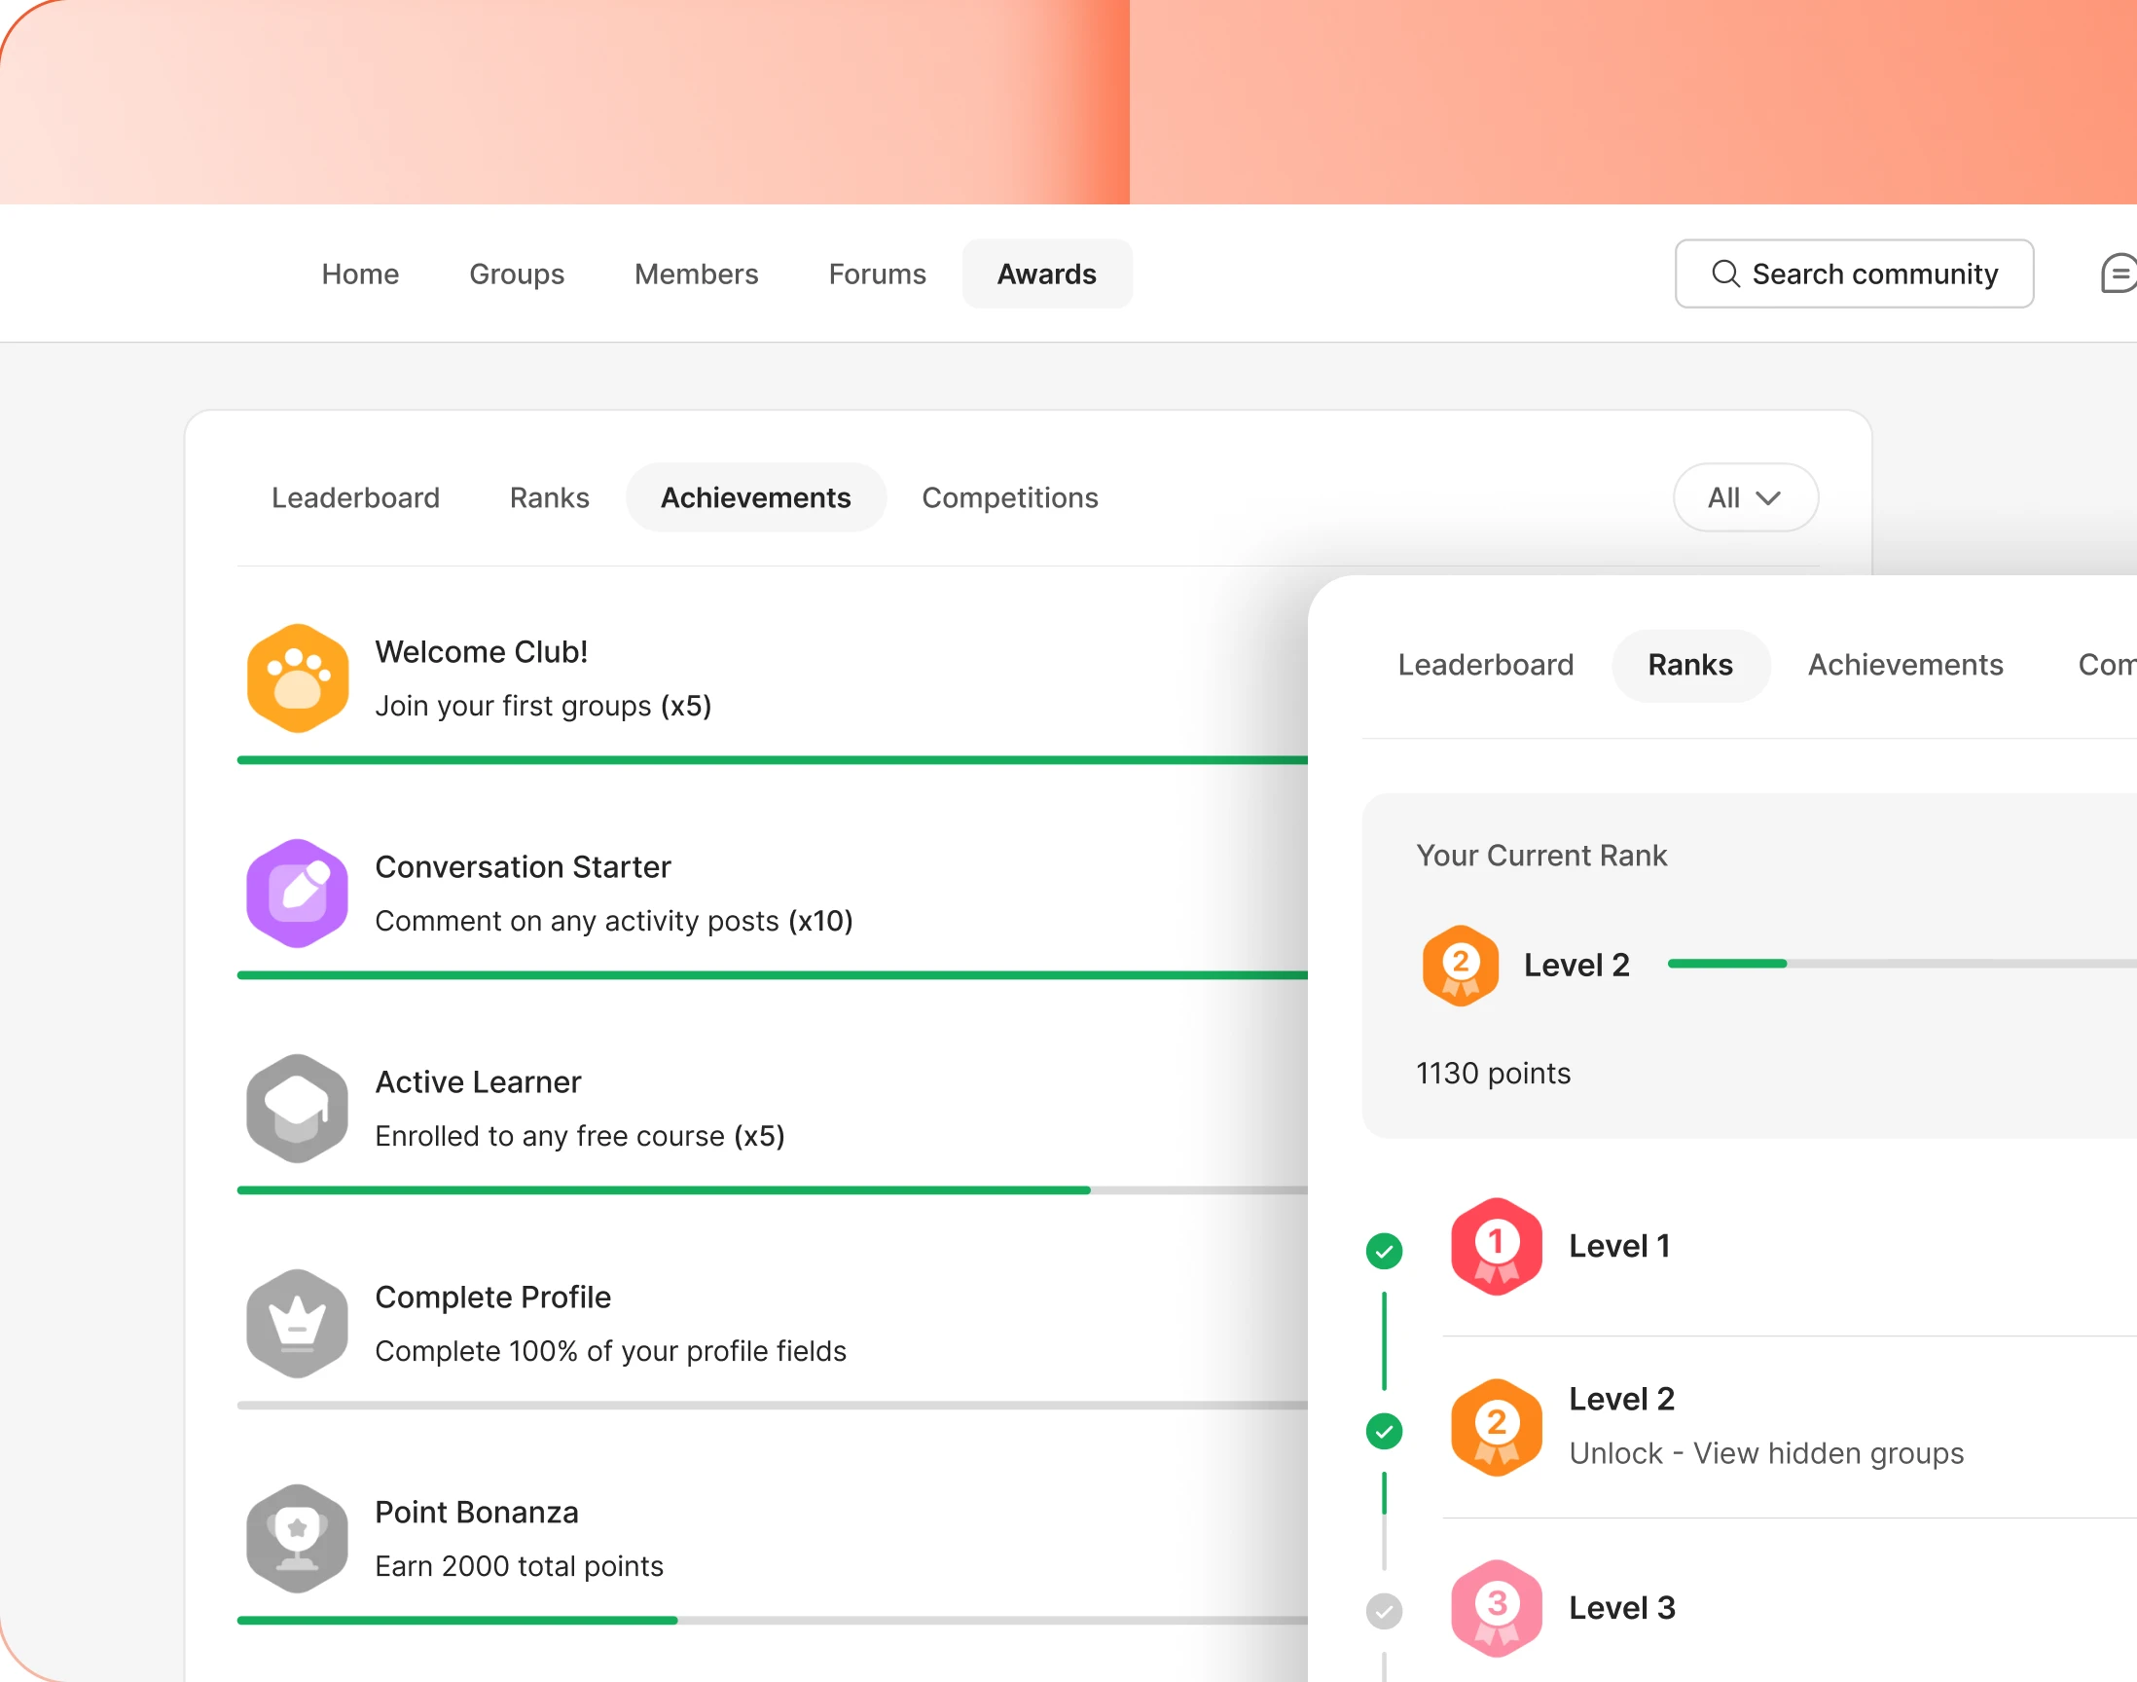Select the active Ranks tab in front panel
2137x1682 pixels.
pyautogui.click(x=1690, y=665)
